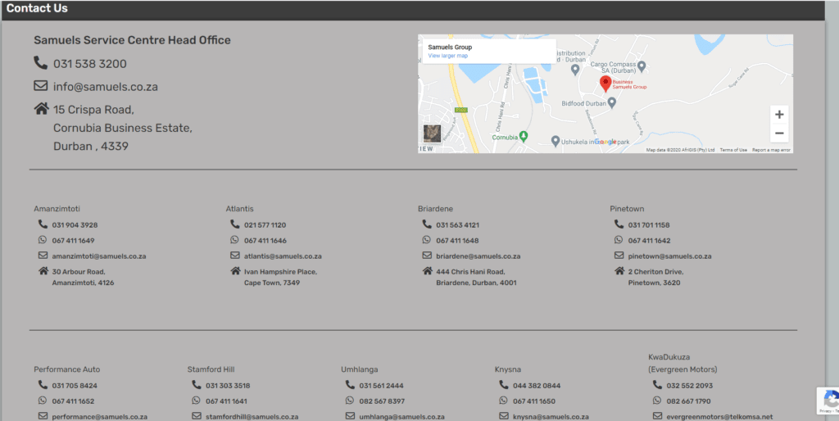Click the Stamford Hill phone icon
This screenshot has width=839, height=421.
click(x=197, y=385)
